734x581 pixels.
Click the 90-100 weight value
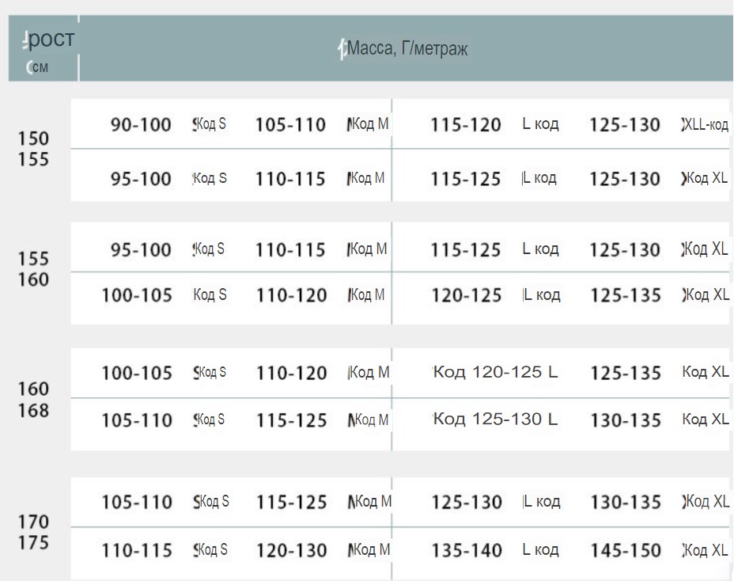coord(141,124)
